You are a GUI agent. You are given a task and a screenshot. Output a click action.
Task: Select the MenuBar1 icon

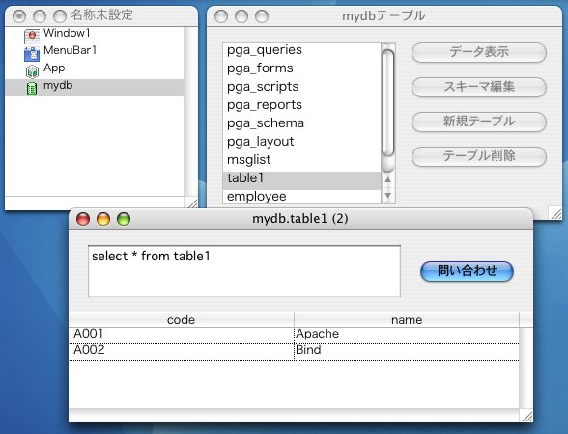point(32,54)
